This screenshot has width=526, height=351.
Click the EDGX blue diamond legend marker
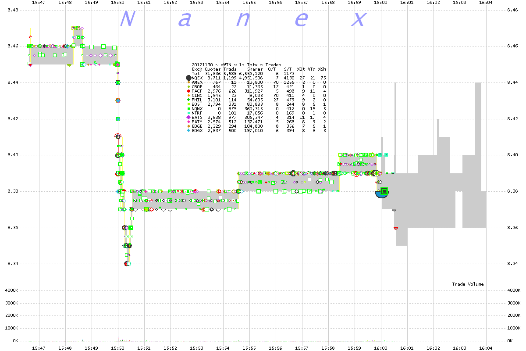click(x=188, y=131)
